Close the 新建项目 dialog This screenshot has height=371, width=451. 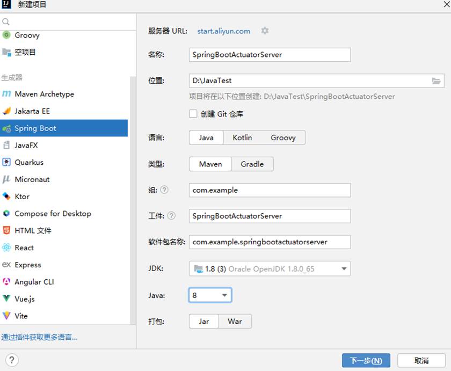pos(446,4)
